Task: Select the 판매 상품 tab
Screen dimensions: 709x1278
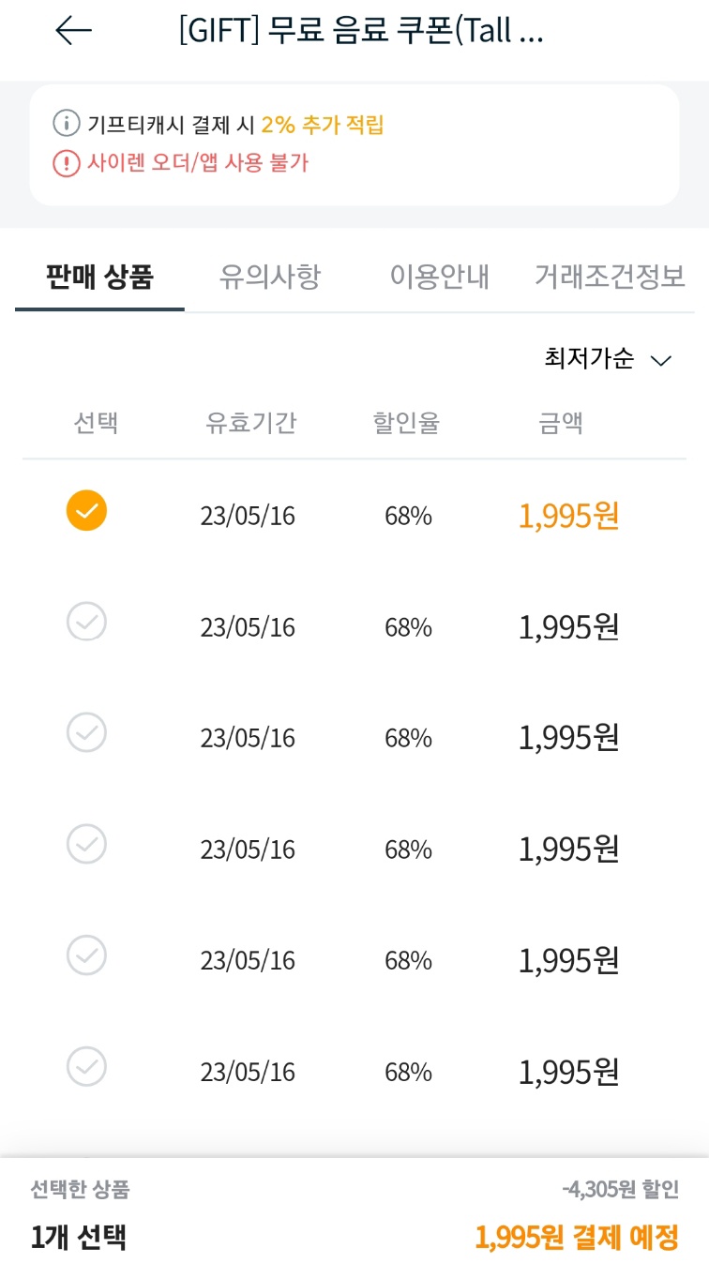Action: pyautogui.click(x=99, y=277)
